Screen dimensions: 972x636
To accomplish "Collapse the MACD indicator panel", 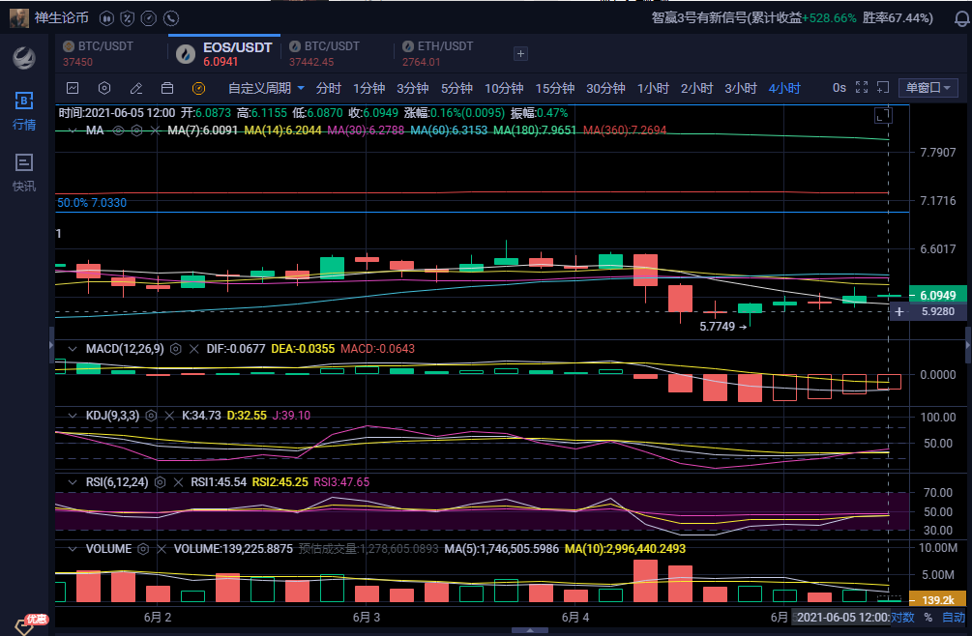I will pyautogui.click(x=73, y=349).
